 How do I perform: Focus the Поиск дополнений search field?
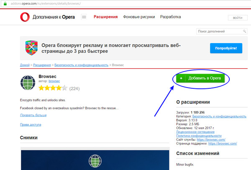[222, 31]
